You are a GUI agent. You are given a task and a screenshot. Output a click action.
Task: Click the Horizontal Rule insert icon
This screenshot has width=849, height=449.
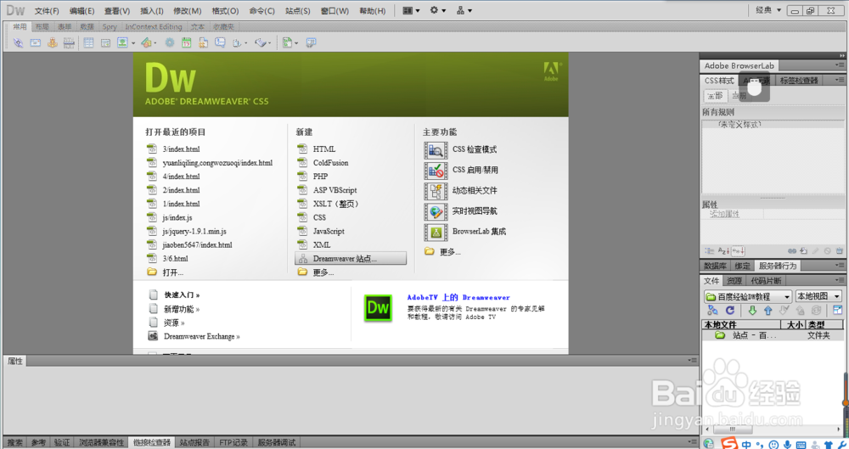point(69,42)
